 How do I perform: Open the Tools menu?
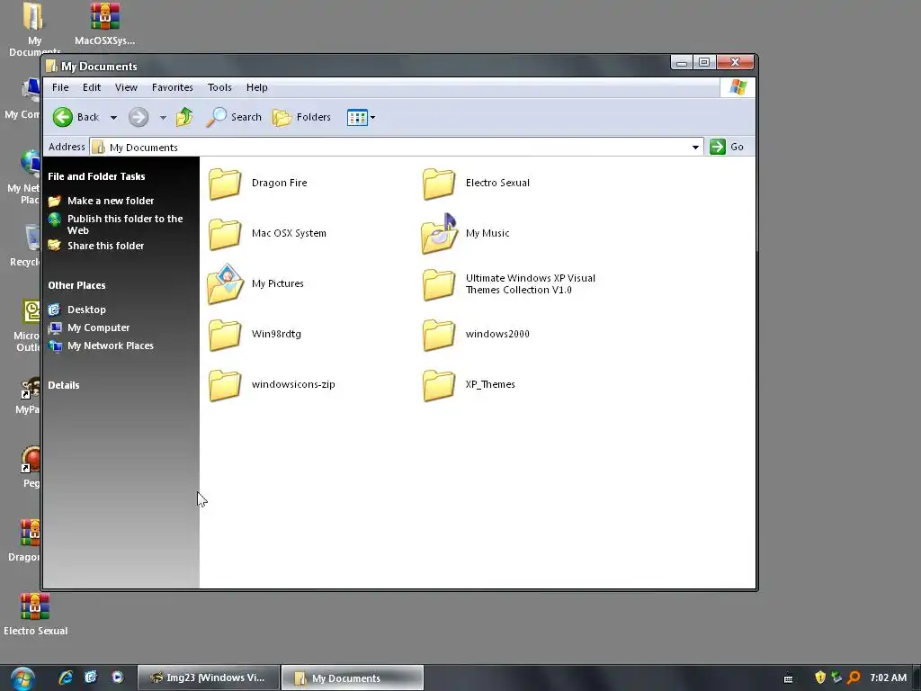(x=219, y=87)
